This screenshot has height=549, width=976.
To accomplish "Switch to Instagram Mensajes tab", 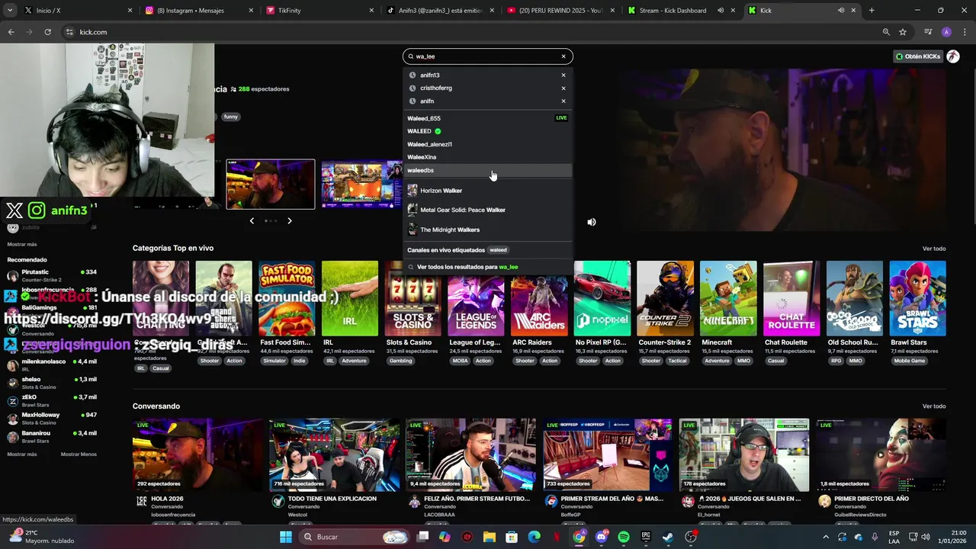I will tap(198, 11).
